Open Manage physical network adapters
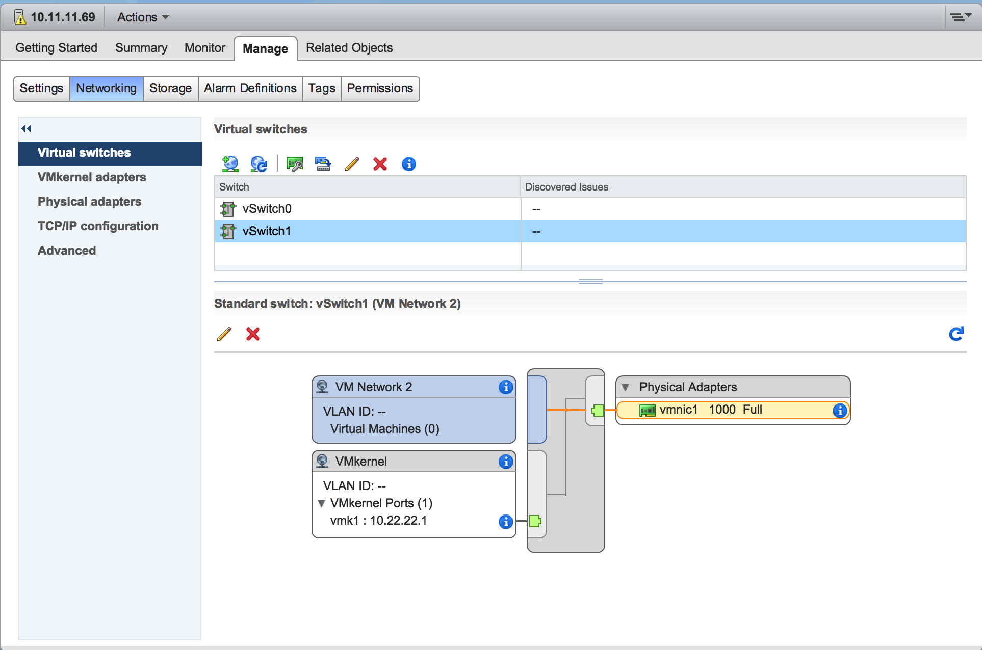This screenshot has height=650, width=982. [295, 164]
